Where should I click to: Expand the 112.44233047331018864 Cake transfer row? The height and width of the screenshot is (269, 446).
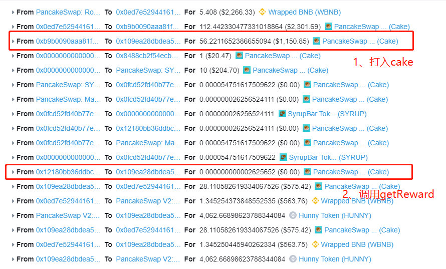(13, 27)
